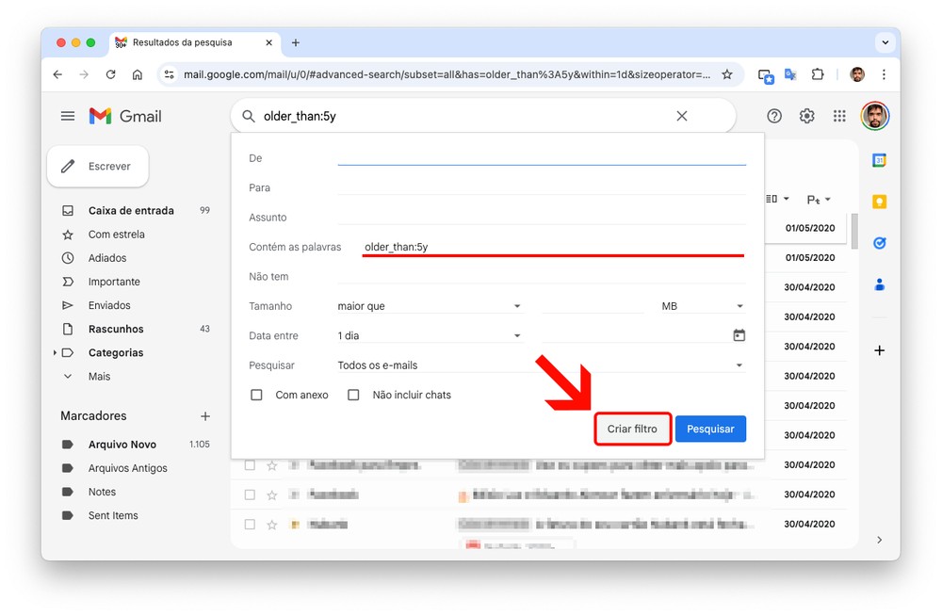Image resolution: width=942 pixels, height=616 pixels.
Task: Clear the search box with X
Action: 682,116
